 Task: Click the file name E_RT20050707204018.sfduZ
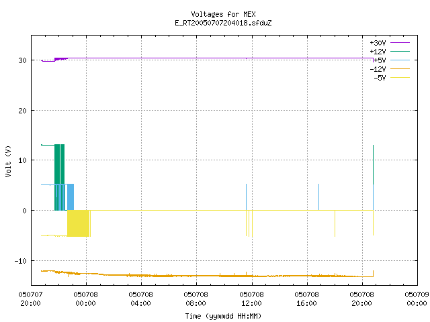[223, 23]
